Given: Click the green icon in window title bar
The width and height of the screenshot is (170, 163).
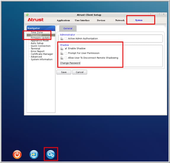Looking at the screenshot, I should pos(28,15).
